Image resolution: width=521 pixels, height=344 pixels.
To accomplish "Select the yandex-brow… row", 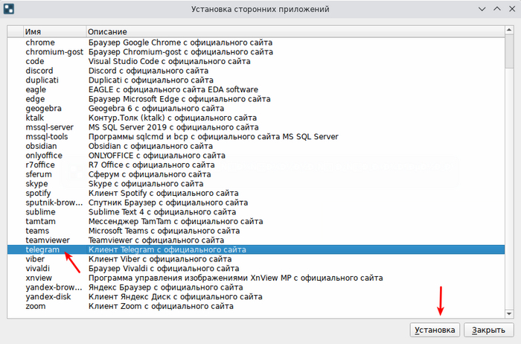I will [256, 287].
